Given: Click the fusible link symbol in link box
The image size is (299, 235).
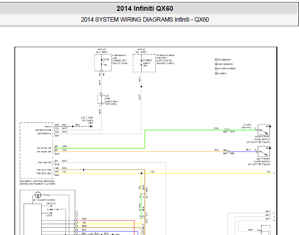Looking at the screenshot, I should (141, 63).
